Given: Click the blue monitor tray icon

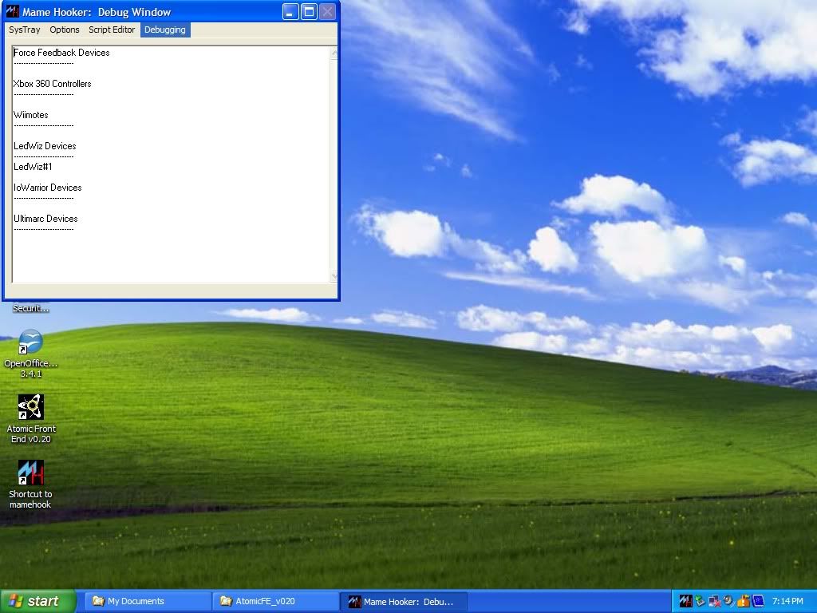Looking at the screenshot, I should point(758,602).
